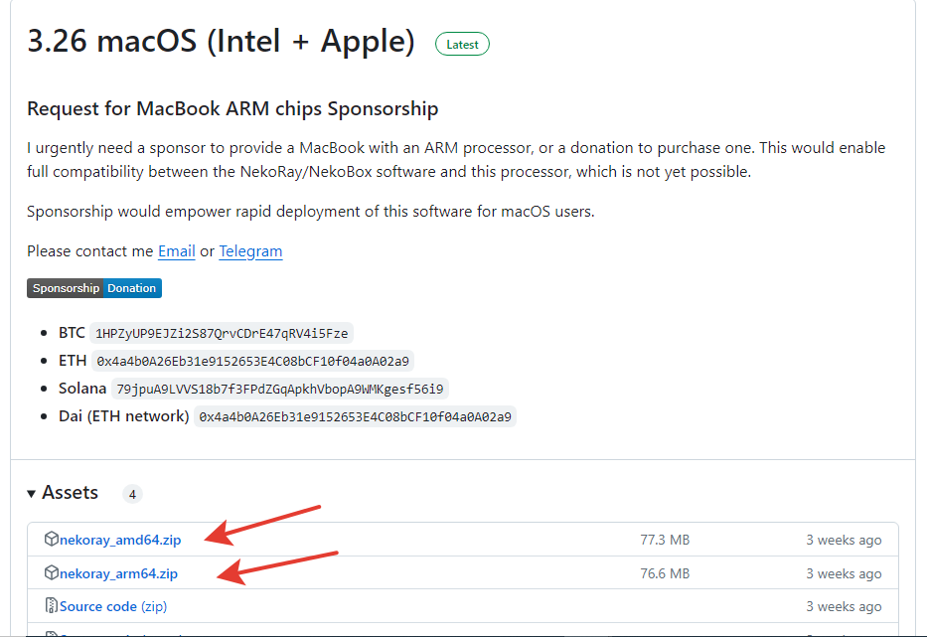Click the package icon beside nekoray_arm64.zip
The width and height of the screenshot is (927, 637).
pyautogui.click(x=52, y=573)
